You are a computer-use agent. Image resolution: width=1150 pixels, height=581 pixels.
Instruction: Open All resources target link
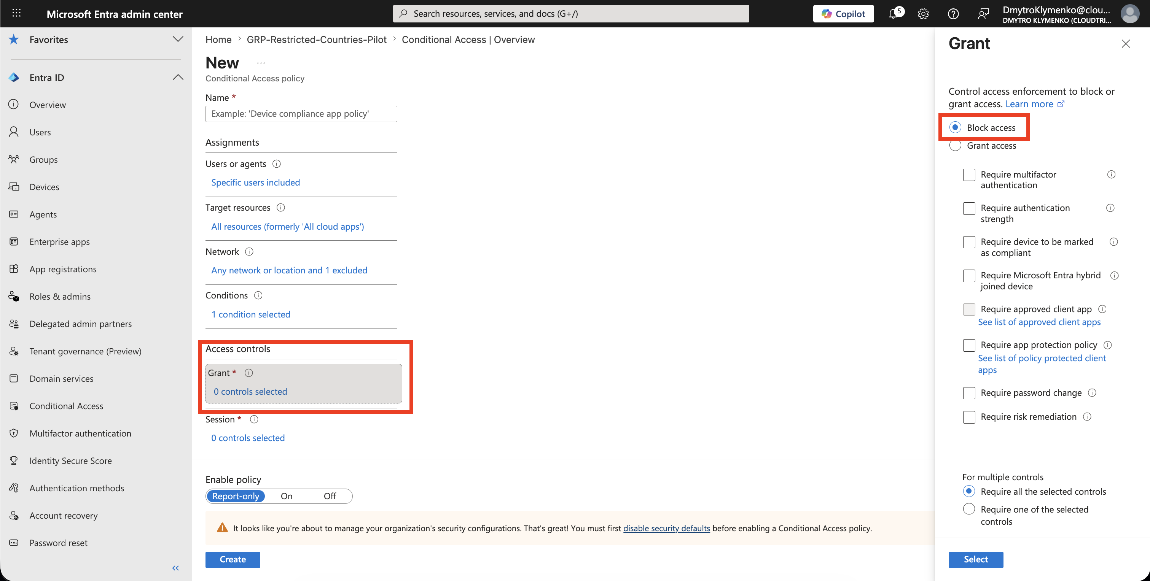point(288,226)
